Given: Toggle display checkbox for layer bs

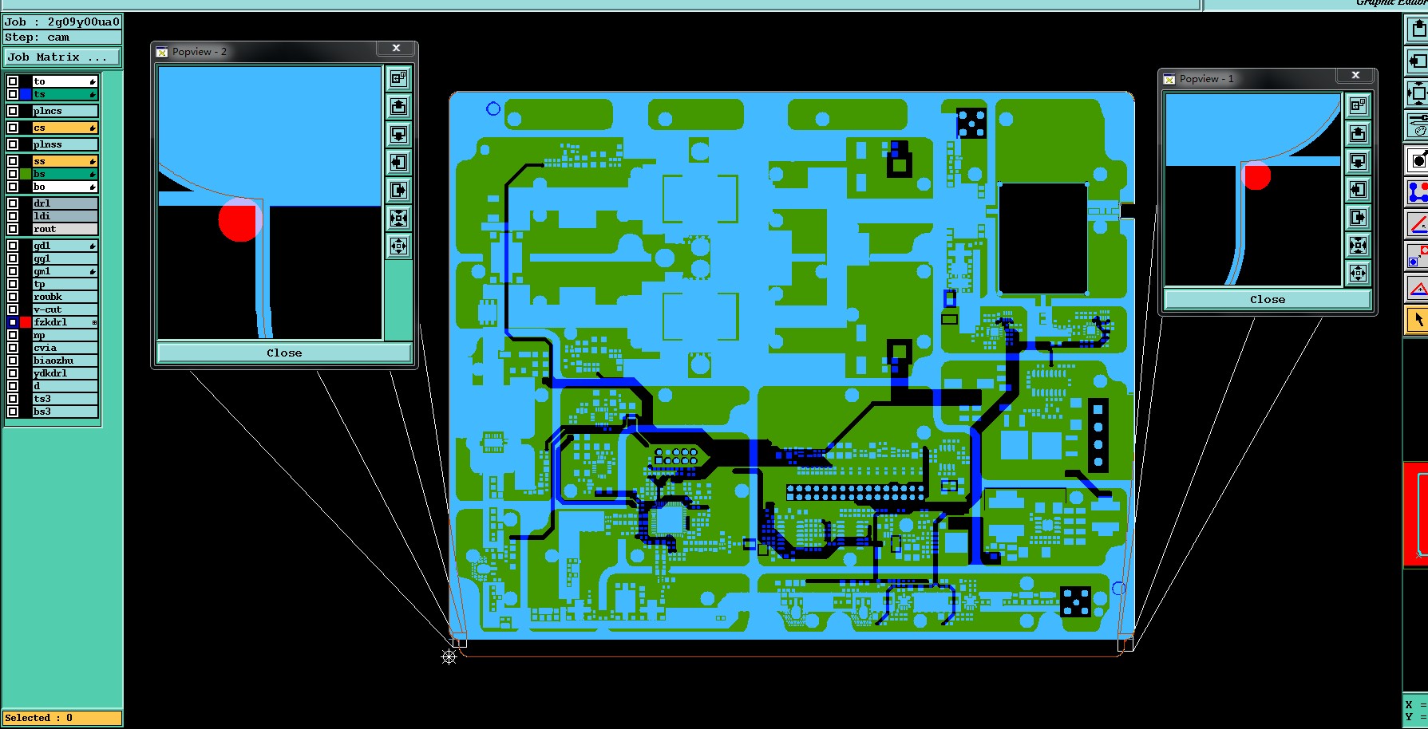Looking at the screenshot, I should point(13,174).
